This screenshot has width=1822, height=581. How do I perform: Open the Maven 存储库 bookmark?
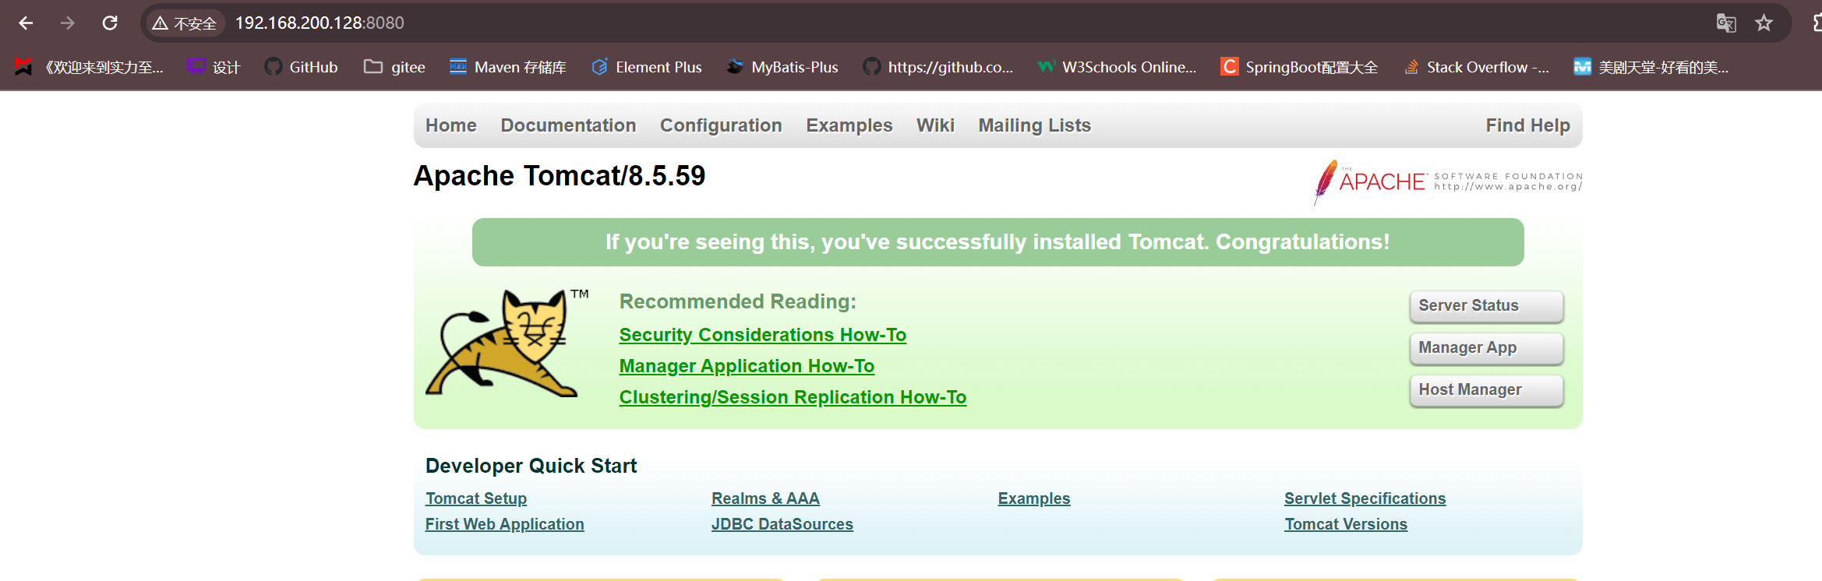pos(508,67)
